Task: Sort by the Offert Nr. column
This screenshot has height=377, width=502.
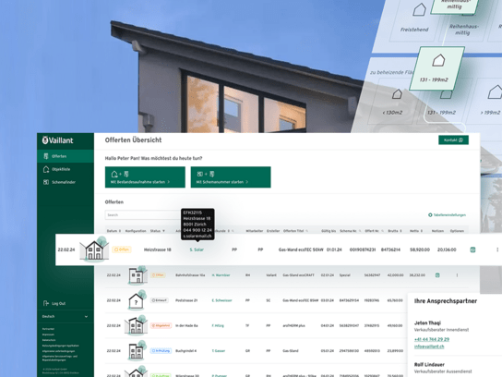Action: click(375, 231)
